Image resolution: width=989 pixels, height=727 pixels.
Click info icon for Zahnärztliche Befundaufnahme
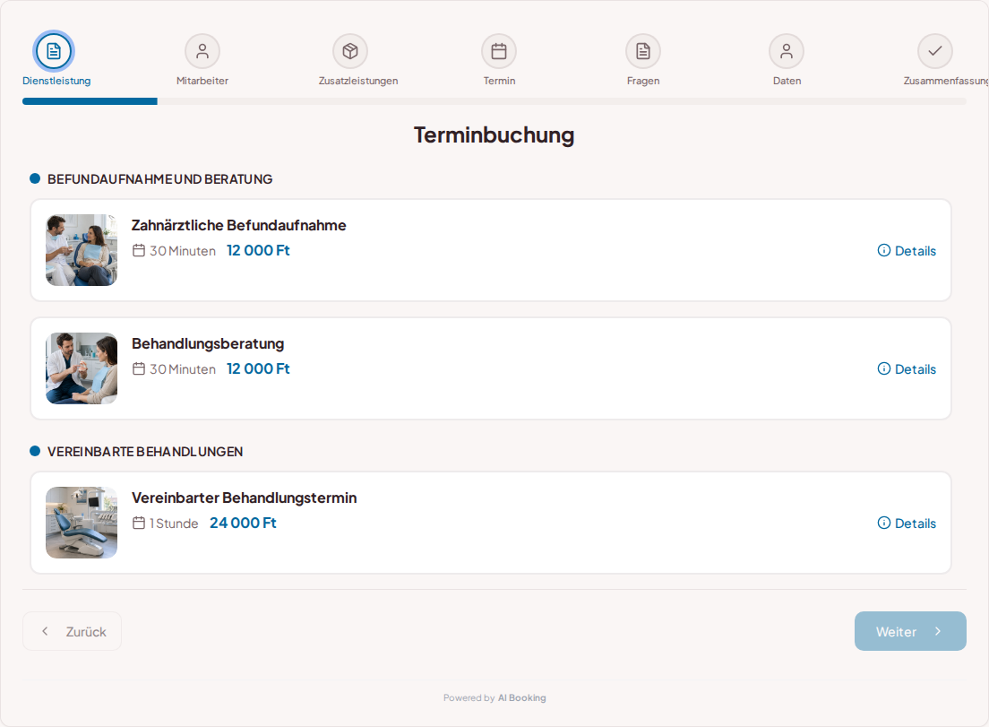(884, 250)
